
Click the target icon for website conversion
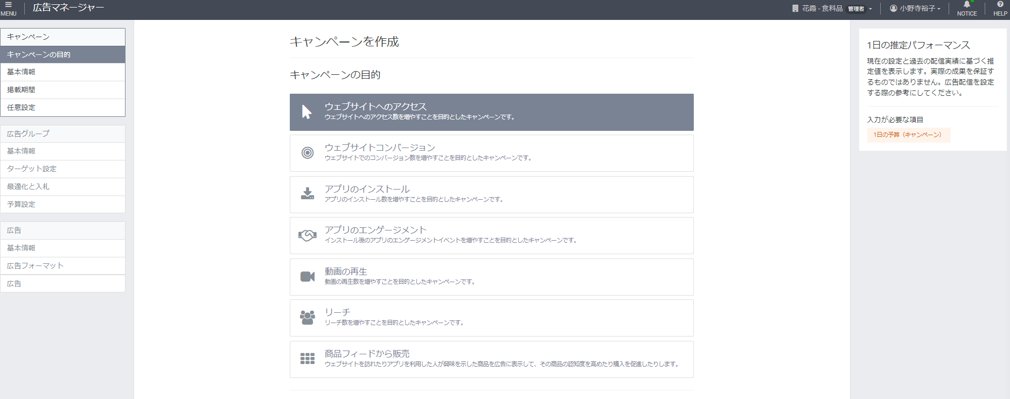(307, 153)
